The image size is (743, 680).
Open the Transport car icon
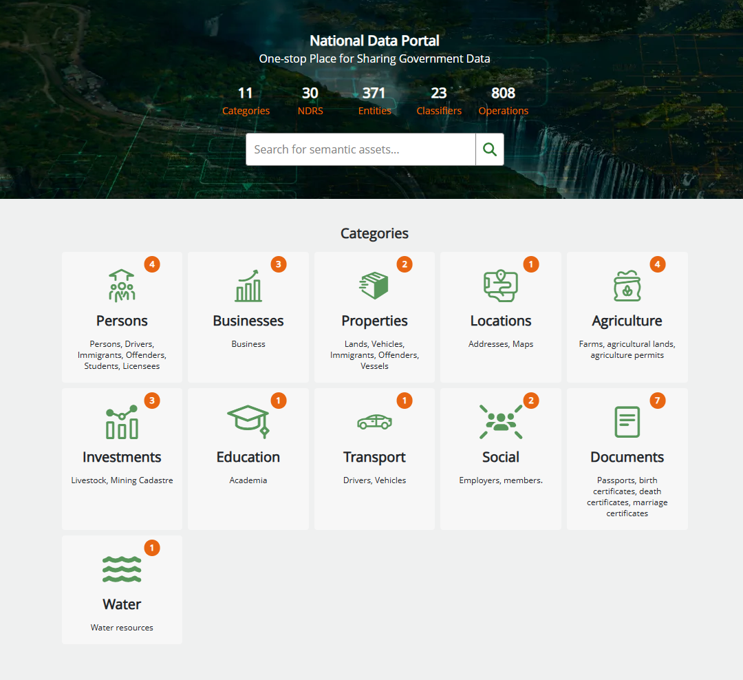click(x=374, y=422)
